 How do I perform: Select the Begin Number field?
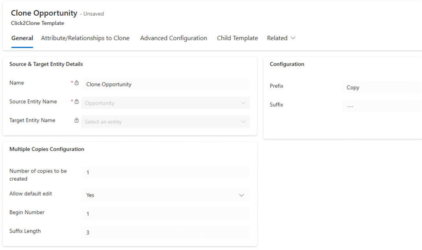165,214
